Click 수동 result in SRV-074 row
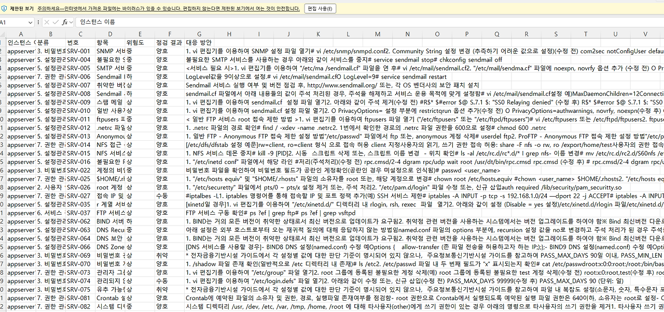This screenshot has height=312, width=664. (170, 281)
